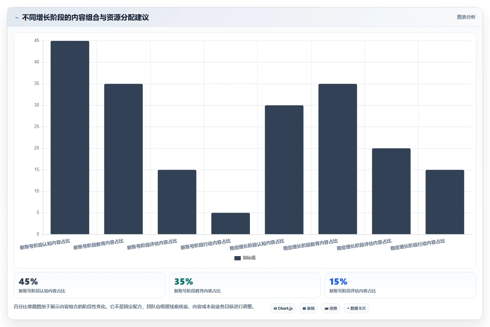490x327 pixels.
Task: Click axis label 稳定增长阶段评估内容占比
Action: point(364,244)
